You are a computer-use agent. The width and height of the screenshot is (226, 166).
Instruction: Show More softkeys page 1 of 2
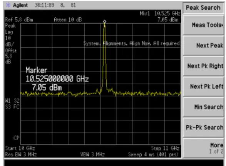[x=203, y=148]
